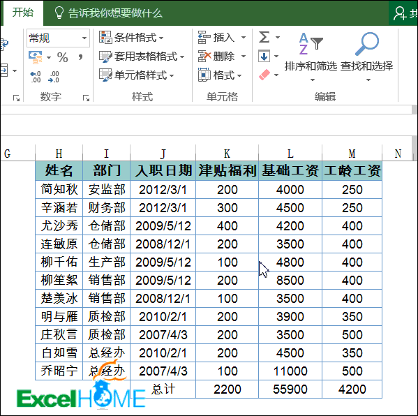Select column L header
Screen dimensions: 418x416
tap(290, 154)
